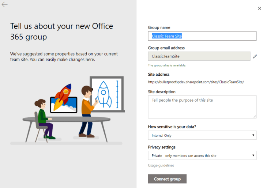267x188 pixels.
Task: Click the Group name text field
Action: (202, 36)
